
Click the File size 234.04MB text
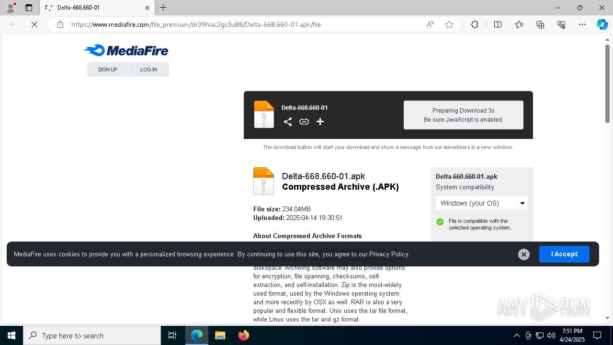(282, 209)
